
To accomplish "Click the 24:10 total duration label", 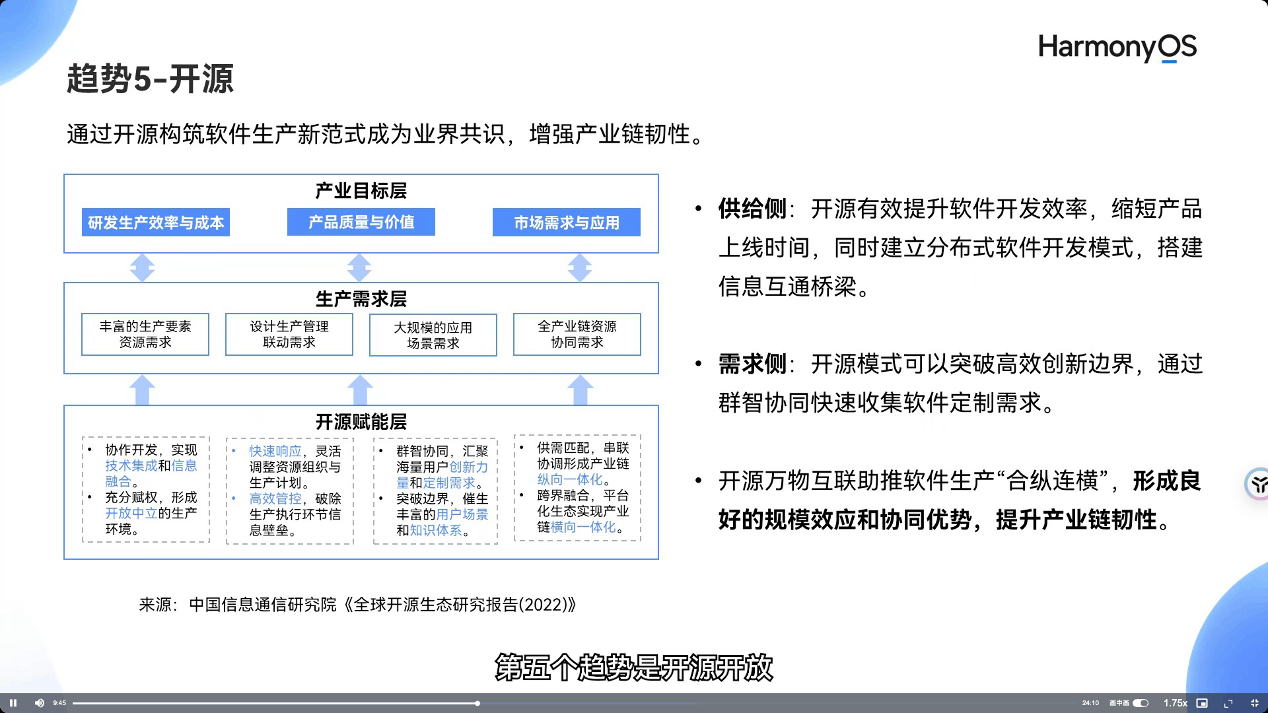I will pyautogui.click(x=1090, y=703).
